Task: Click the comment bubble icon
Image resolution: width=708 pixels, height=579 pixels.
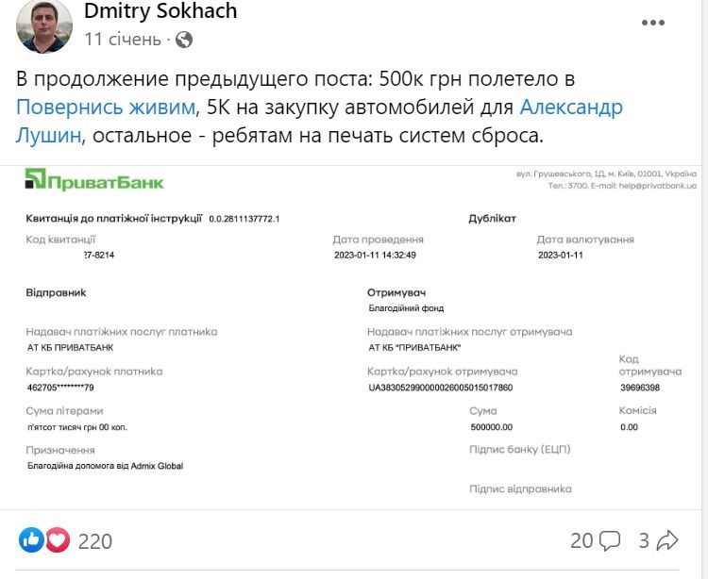Action: coord(610,540)
